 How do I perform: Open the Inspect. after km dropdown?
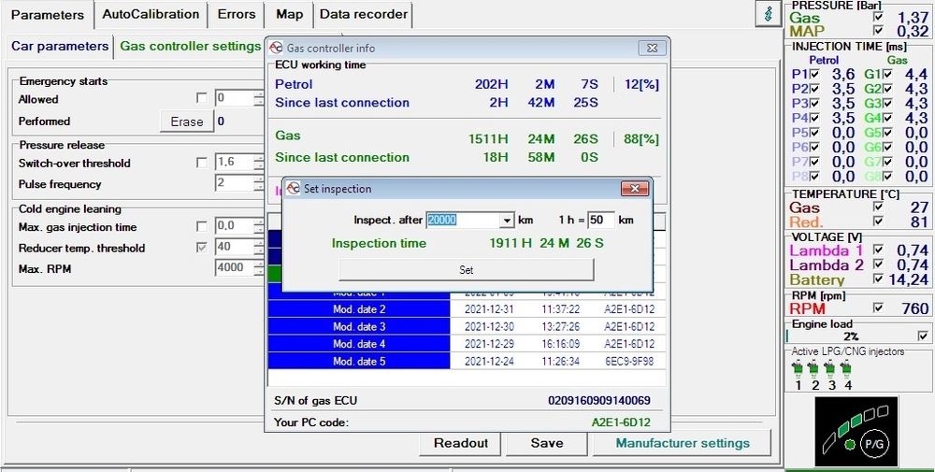coord(506,221)
